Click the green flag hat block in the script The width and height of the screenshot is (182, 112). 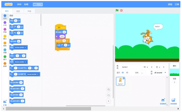61,27
